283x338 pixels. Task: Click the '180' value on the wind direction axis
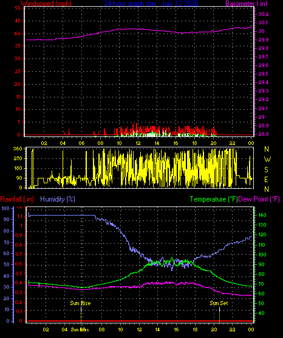(x=18, y=168)
